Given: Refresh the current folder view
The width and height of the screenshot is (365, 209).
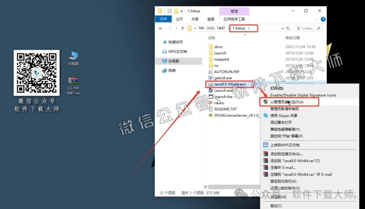Looking at the screenshot, I should point(288,29).
